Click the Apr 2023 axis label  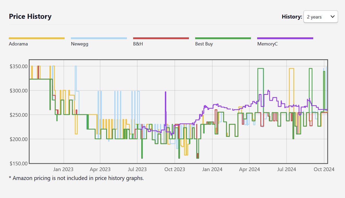(100, 169)
